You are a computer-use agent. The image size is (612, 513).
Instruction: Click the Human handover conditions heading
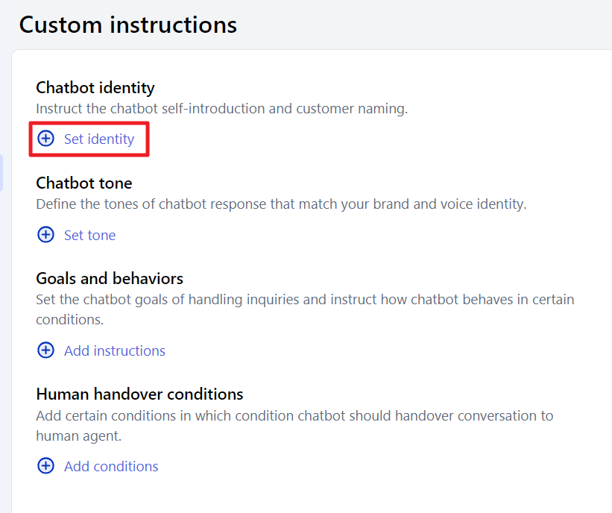click(139, 394)
